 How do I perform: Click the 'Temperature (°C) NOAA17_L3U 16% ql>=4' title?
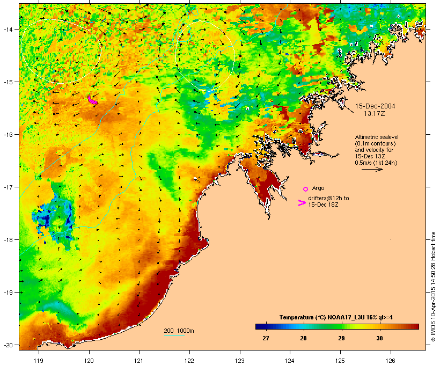pyautogui.click(x=336, y=317)
